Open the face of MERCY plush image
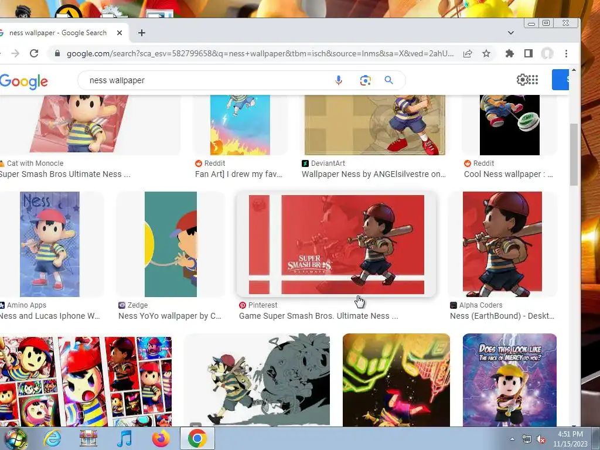The height and width of the screenshot is (450, 600). pos(510,380)
